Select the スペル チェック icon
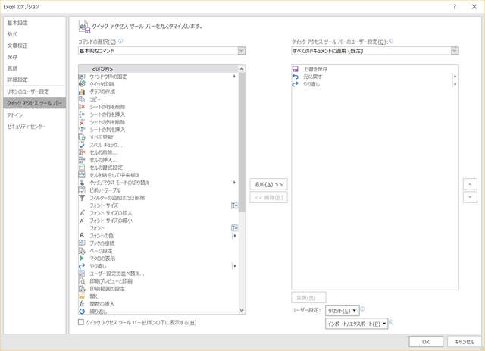Image resolution: width=485 pixels, height=351 pixels. tap(82, 145)
